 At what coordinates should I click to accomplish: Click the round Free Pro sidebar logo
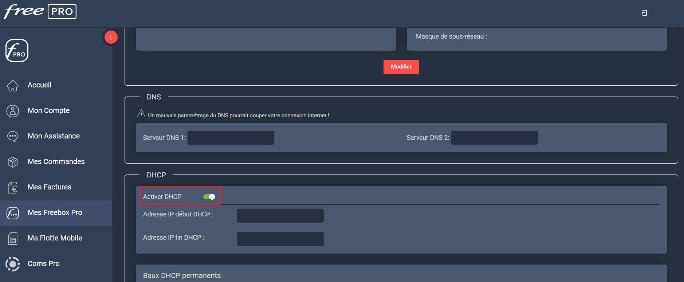pos(17,51)
